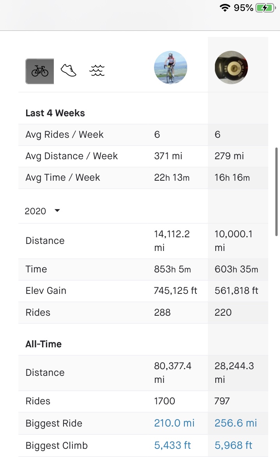Select the All-Time section heading
The image size is (280, 457).
pos(44,344)
